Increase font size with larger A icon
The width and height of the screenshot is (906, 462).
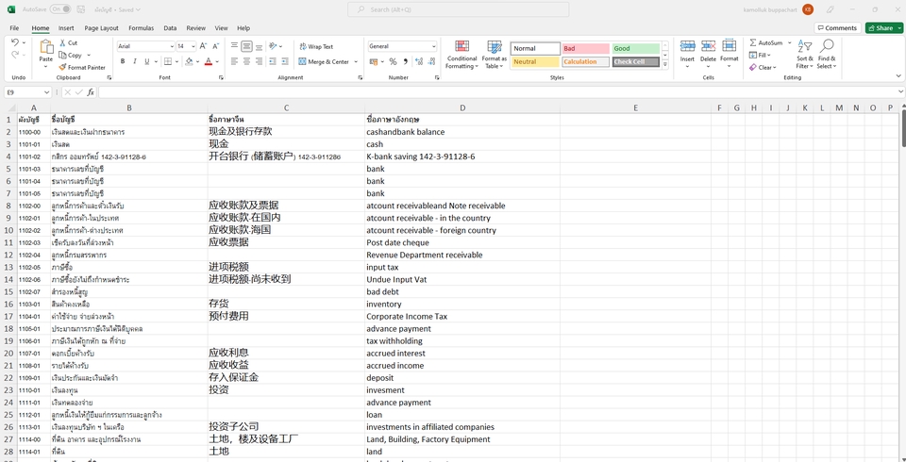click(x=204, y=46)
